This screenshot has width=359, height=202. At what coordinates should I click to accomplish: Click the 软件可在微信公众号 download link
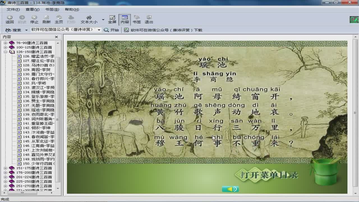pos(163,30)
